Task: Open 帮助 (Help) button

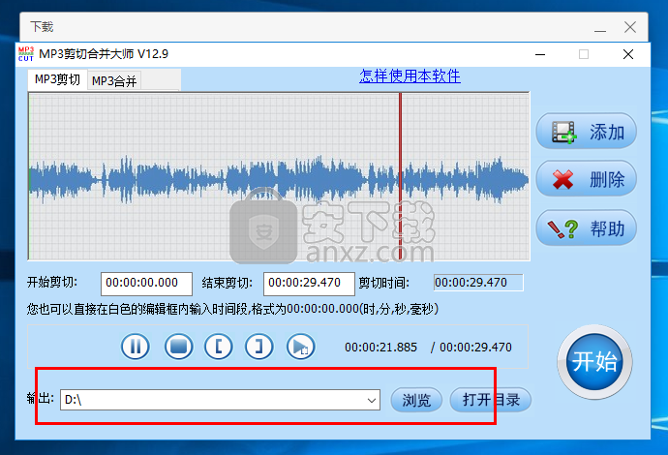Action: [587, 227]
